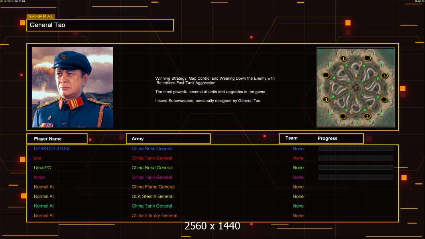
Task: Select Normal AI in GLA Stealth General row
Action: tap(43, 196)
